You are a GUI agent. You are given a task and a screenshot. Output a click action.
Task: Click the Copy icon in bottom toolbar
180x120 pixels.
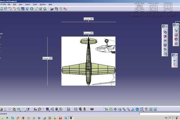10,109
